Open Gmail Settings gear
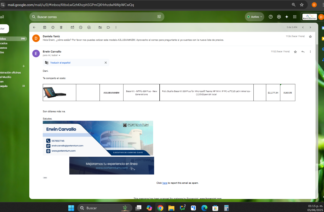 [x=279, y=17]
